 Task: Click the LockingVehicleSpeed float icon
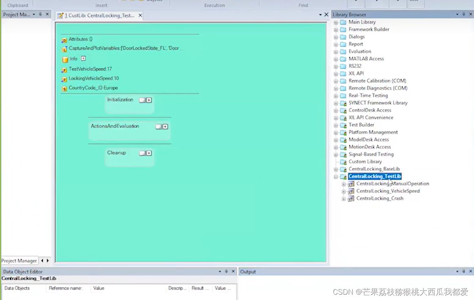64,79
